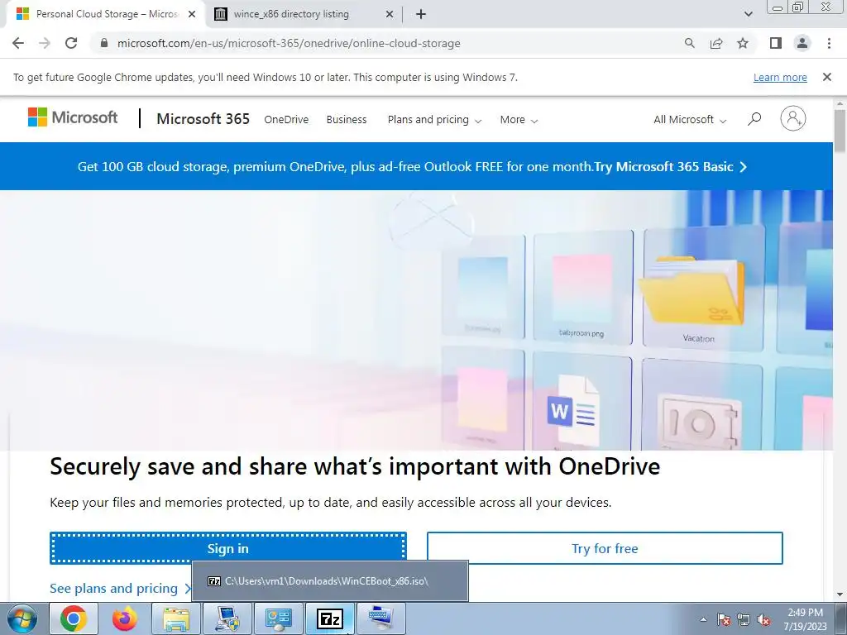The height and width of the screenshot is (635, 847).
Task: Click the page vertical scrollbar thumb
Action: [840, 131]
